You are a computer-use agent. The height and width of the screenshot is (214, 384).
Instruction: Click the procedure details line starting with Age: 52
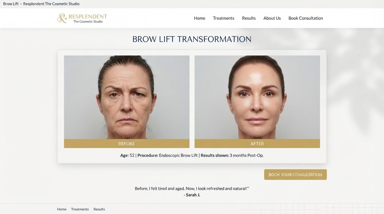[192, 155]
